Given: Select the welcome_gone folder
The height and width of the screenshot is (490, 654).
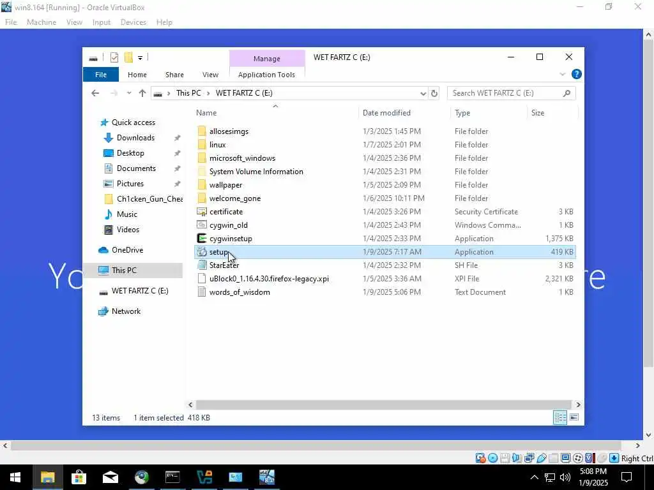Looking at the screenshot, I should 235,198.
